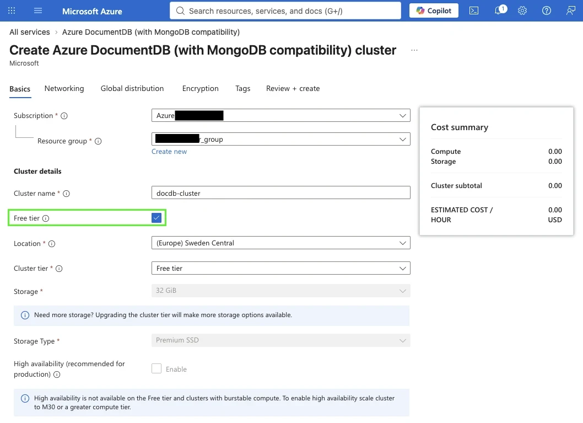Open the portal settings gear

click(x=522, y=11)
